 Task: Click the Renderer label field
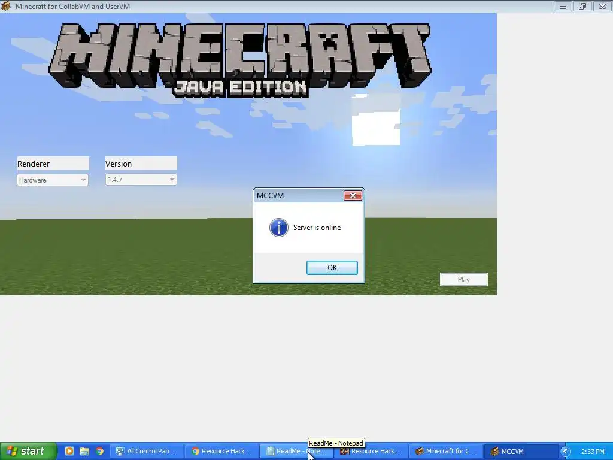click(53, 164)
